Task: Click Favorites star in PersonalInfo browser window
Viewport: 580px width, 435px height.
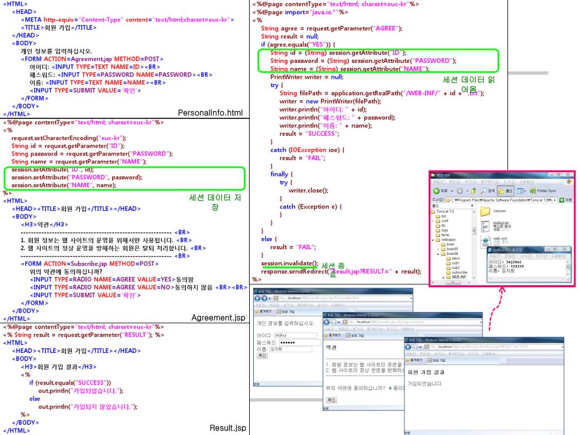Action: tap(257, 312)
